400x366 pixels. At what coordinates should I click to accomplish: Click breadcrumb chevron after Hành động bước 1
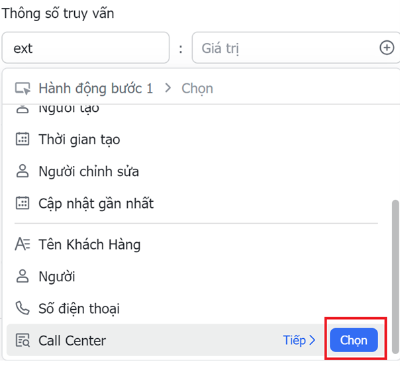tap(168, 89)
